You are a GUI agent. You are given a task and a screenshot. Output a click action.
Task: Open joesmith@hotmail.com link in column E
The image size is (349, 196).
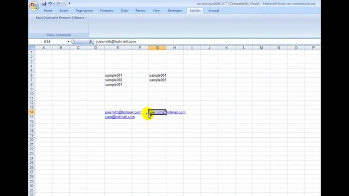point(123,112)
